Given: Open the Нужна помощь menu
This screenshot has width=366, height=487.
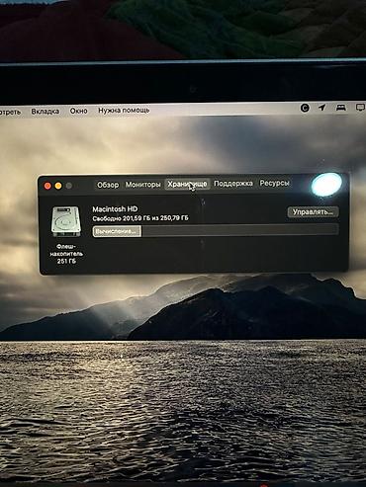Looking at the screenshot, I should (124, 110).
